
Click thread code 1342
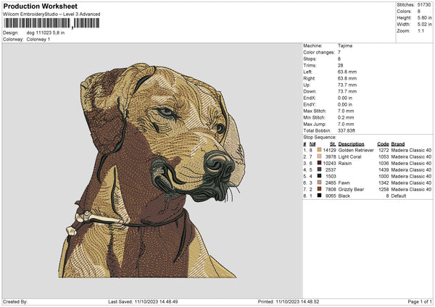coord(384,183)
